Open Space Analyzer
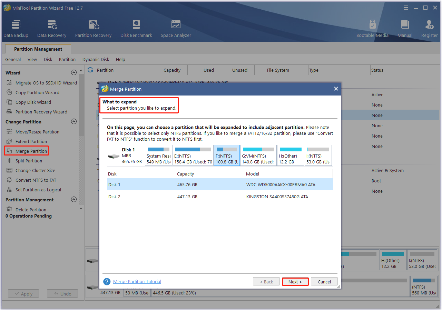Screen dimensions: 442x311 (176, 29)
